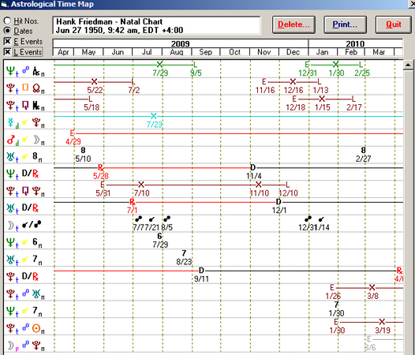The height and width of the screenshot is (355, 415).
Task: Select directed Mars conjunct Moon row icon
Action: coord(25,140)
